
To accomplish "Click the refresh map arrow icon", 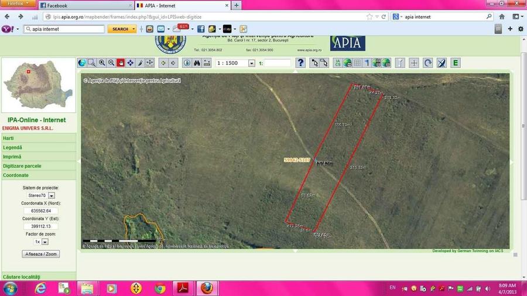I will click(x=428, y=63).
